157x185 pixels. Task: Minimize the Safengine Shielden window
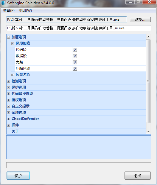130,2
